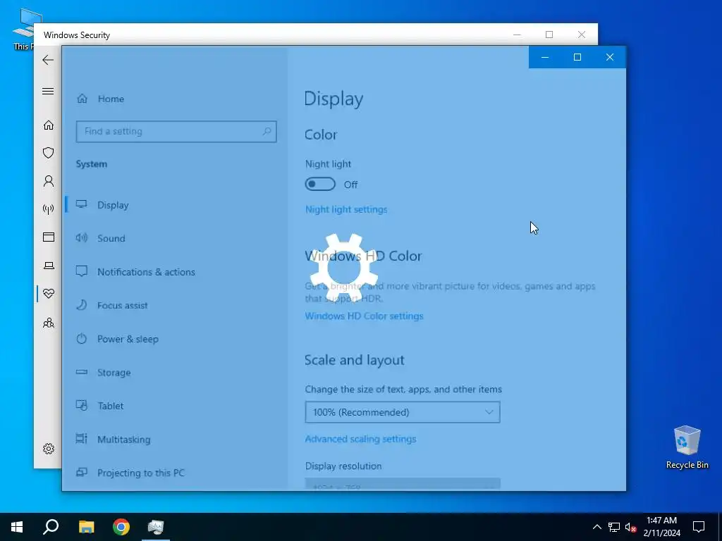The width and height of the screenshot is (722, 541).
Task: Open taskbar search magnifier
Action: click(x=51, y=527)
